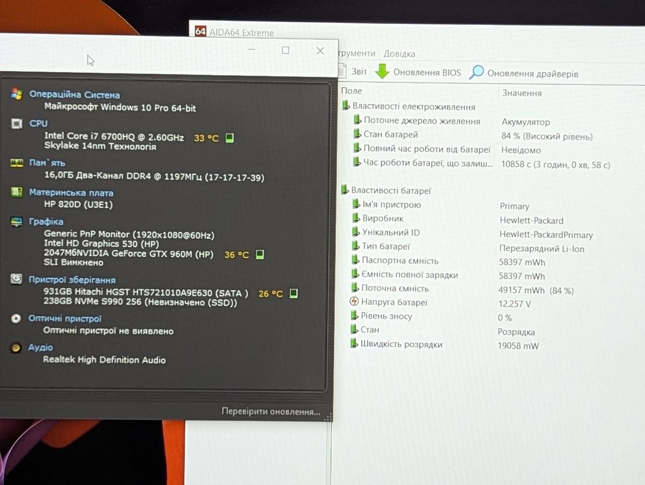Select the Стан батарей row
This screenshot has width=645, height=485.
click(385, 134)
